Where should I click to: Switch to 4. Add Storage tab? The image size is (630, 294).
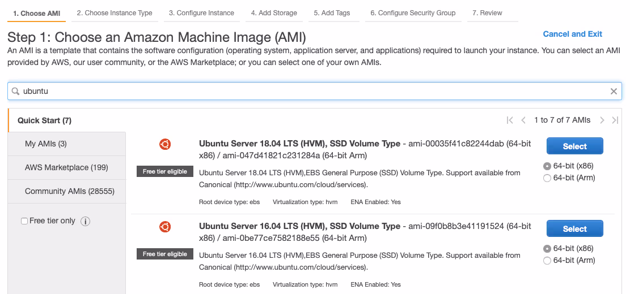click(274, 13)
